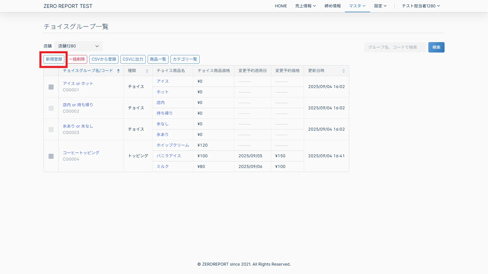Open the 締め情報 menu item
The image size is (488, 274).
(332, 6)
